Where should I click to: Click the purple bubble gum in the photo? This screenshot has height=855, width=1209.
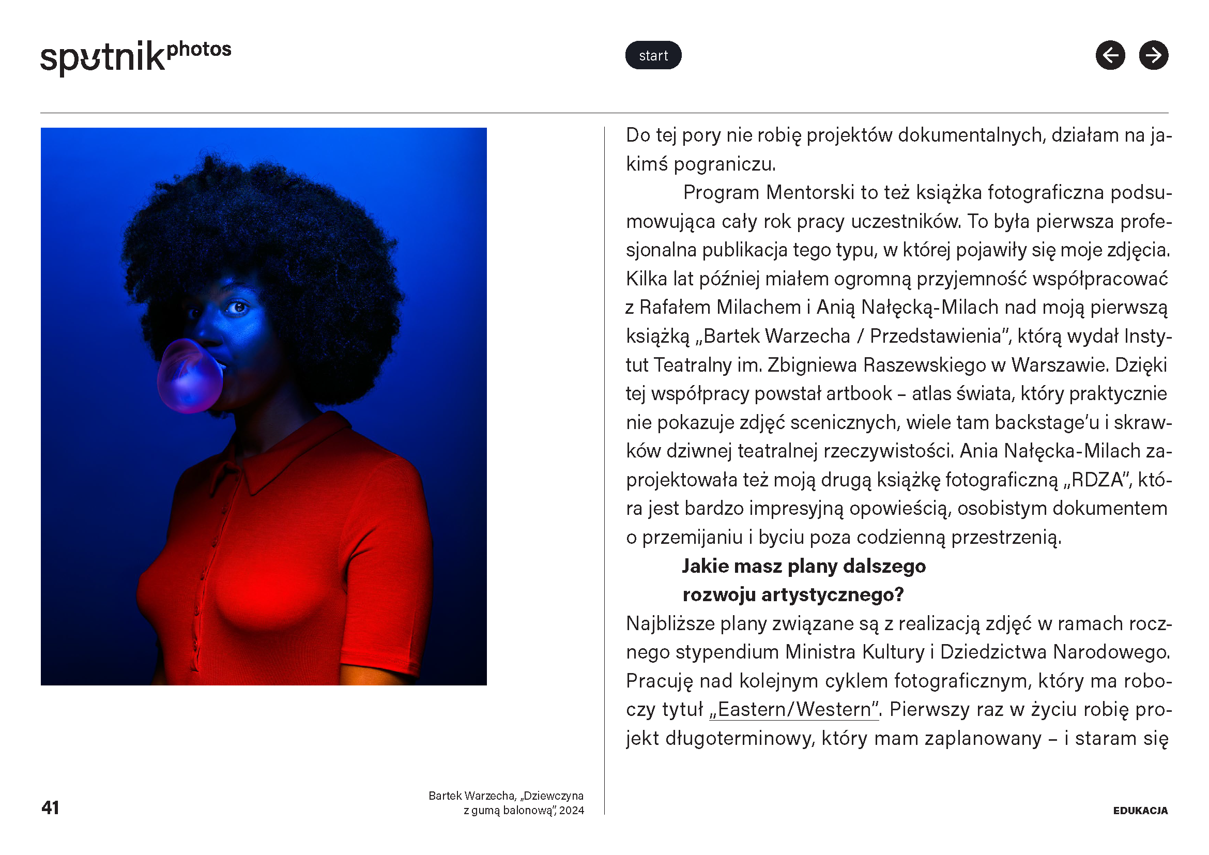[190, 376]
